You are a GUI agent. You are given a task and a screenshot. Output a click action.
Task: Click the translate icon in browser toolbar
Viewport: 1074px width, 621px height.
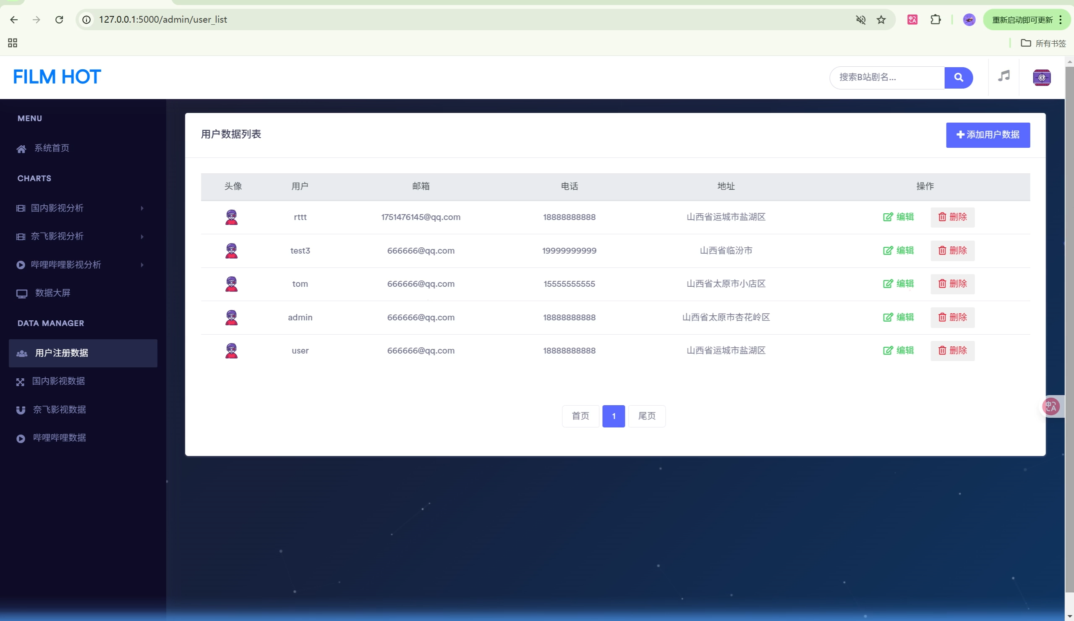[x=912, y=20]
